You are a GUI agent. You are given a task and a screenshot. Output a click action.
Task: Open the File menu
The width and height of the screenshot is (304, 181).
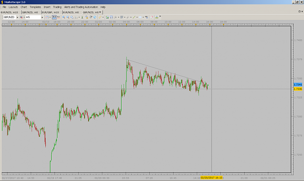point(4,7)
